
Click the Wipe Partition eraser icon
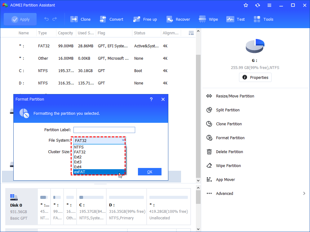pyautogui.click(x=209, y=165)
